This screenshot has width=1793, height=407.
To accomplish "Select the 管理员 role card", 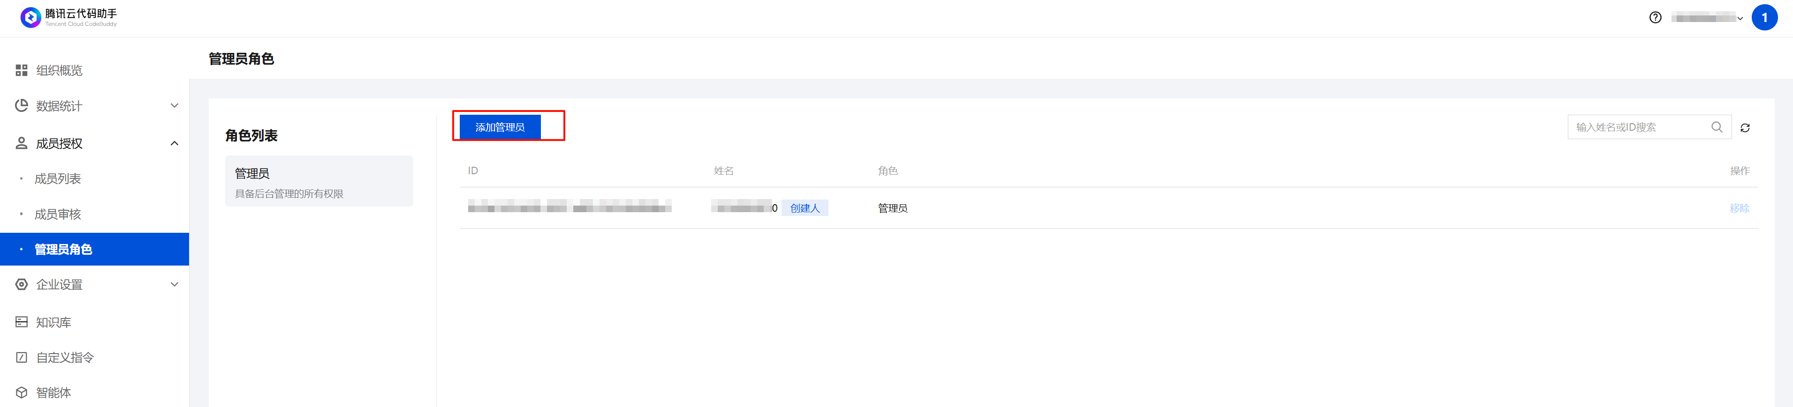I will 319,181.
